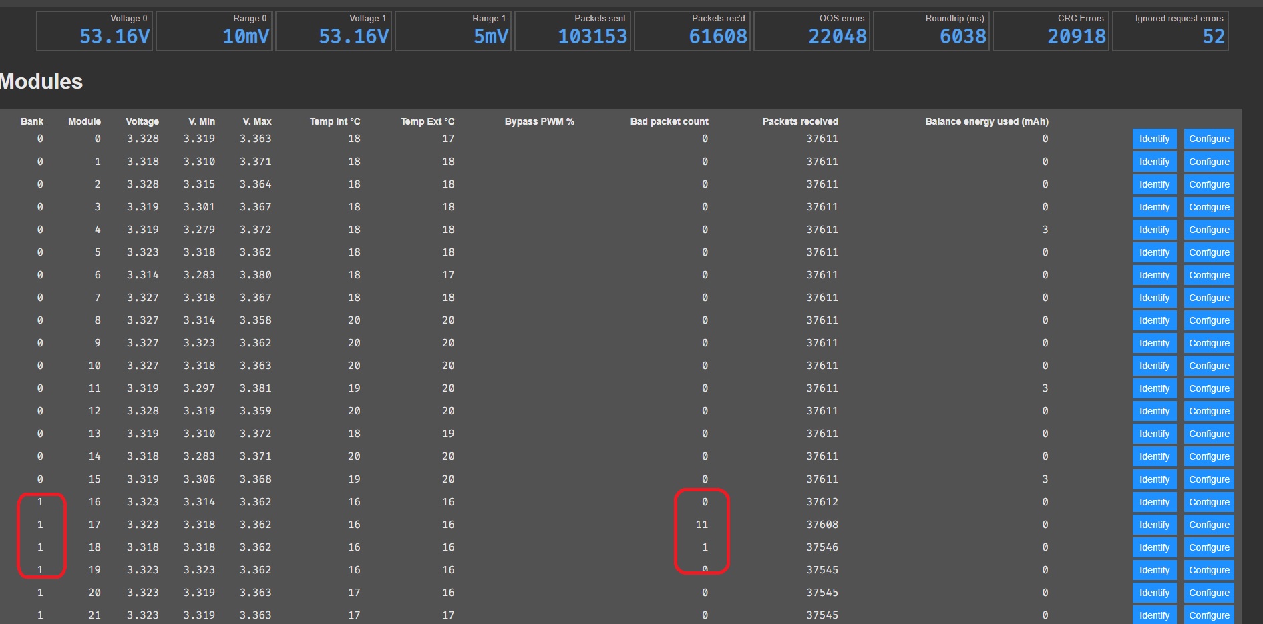Viewport: 1263px width, 624px height.
Task: Click Identify for module 12
Action: coord(1154,411)
